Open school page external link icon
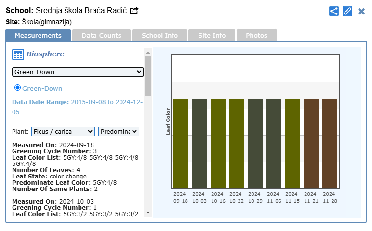Viewport: 372px width, 231px height. tap(134, 10)
